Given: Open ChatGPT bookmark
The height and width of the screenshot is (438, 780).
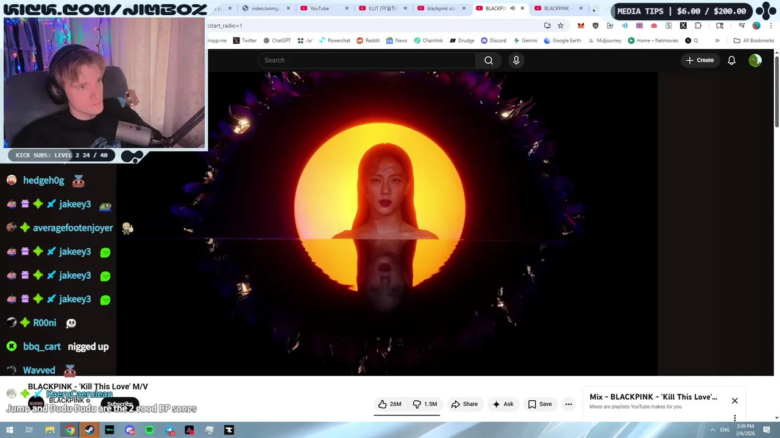Looking at the screenshot, I should click(277, 41).
